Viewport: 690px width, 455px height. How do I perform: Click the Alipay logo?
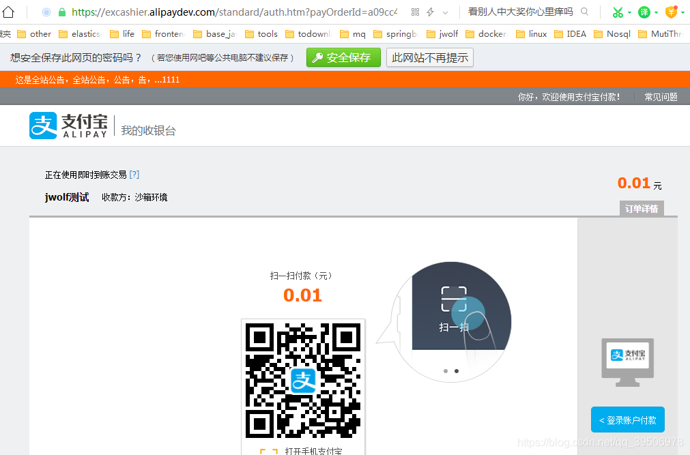click(x=68, y=126)
